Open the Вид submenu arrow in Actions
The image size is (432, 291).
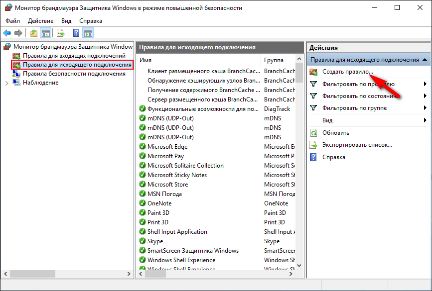pos(425,120)
